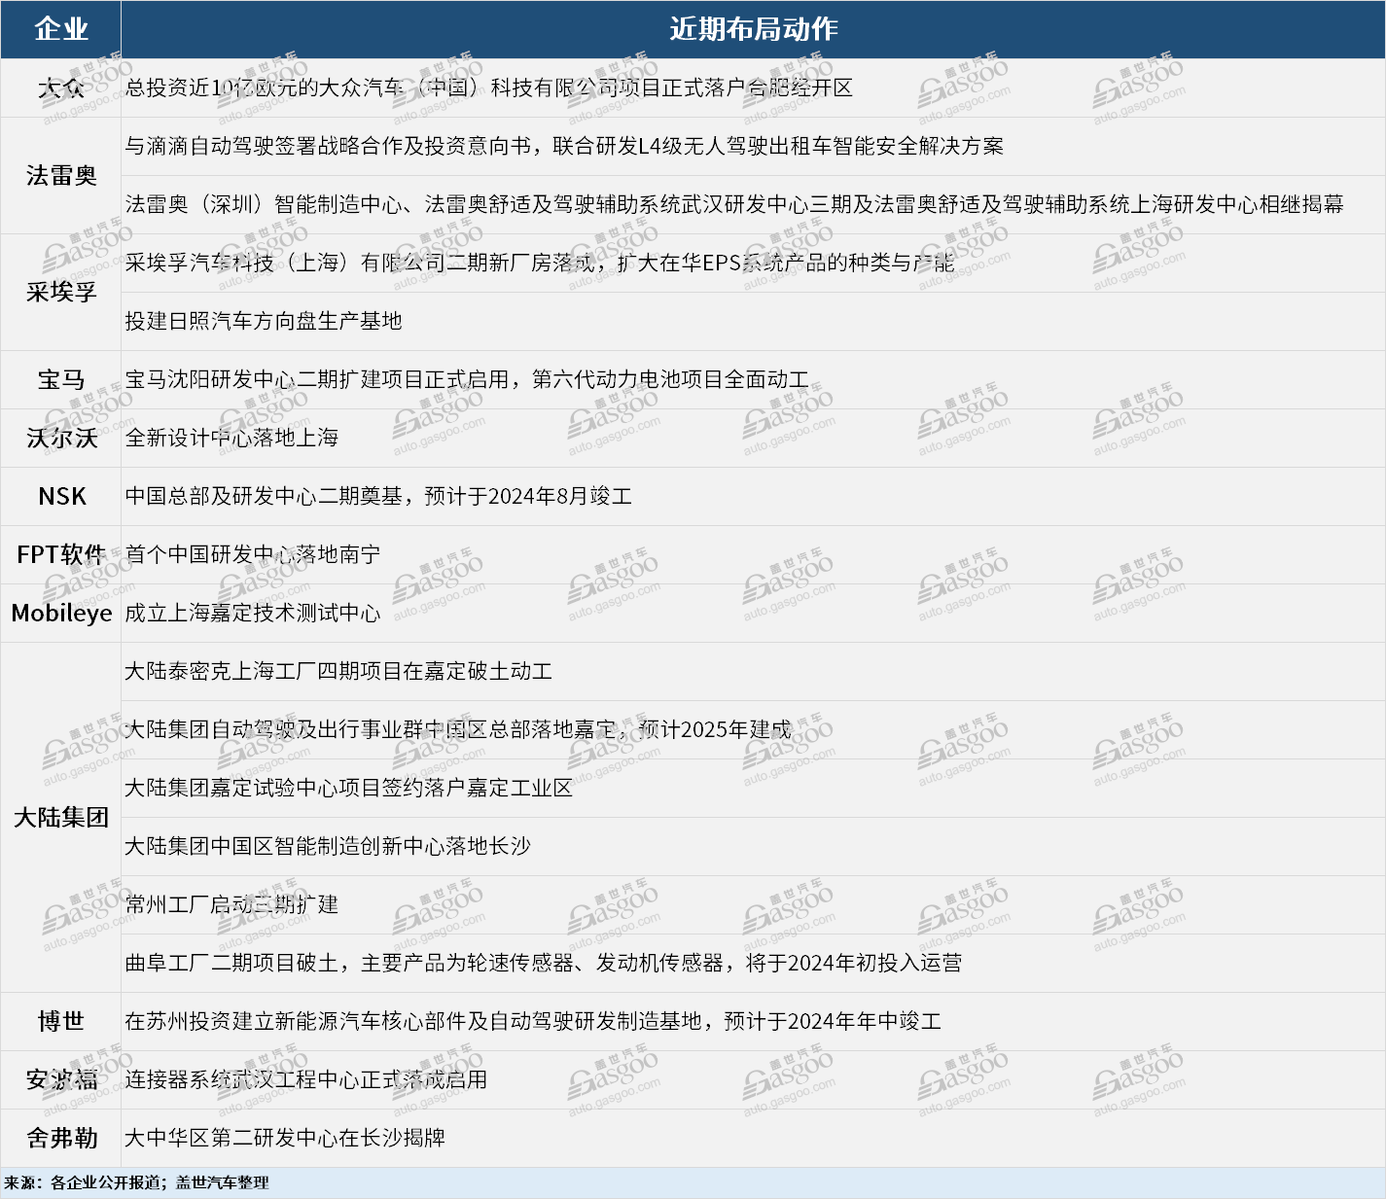This screenshot has height=1199, width=1386.
Task: Click the 首个中国研发中心落地南宁 row
Action: point(753,555)
